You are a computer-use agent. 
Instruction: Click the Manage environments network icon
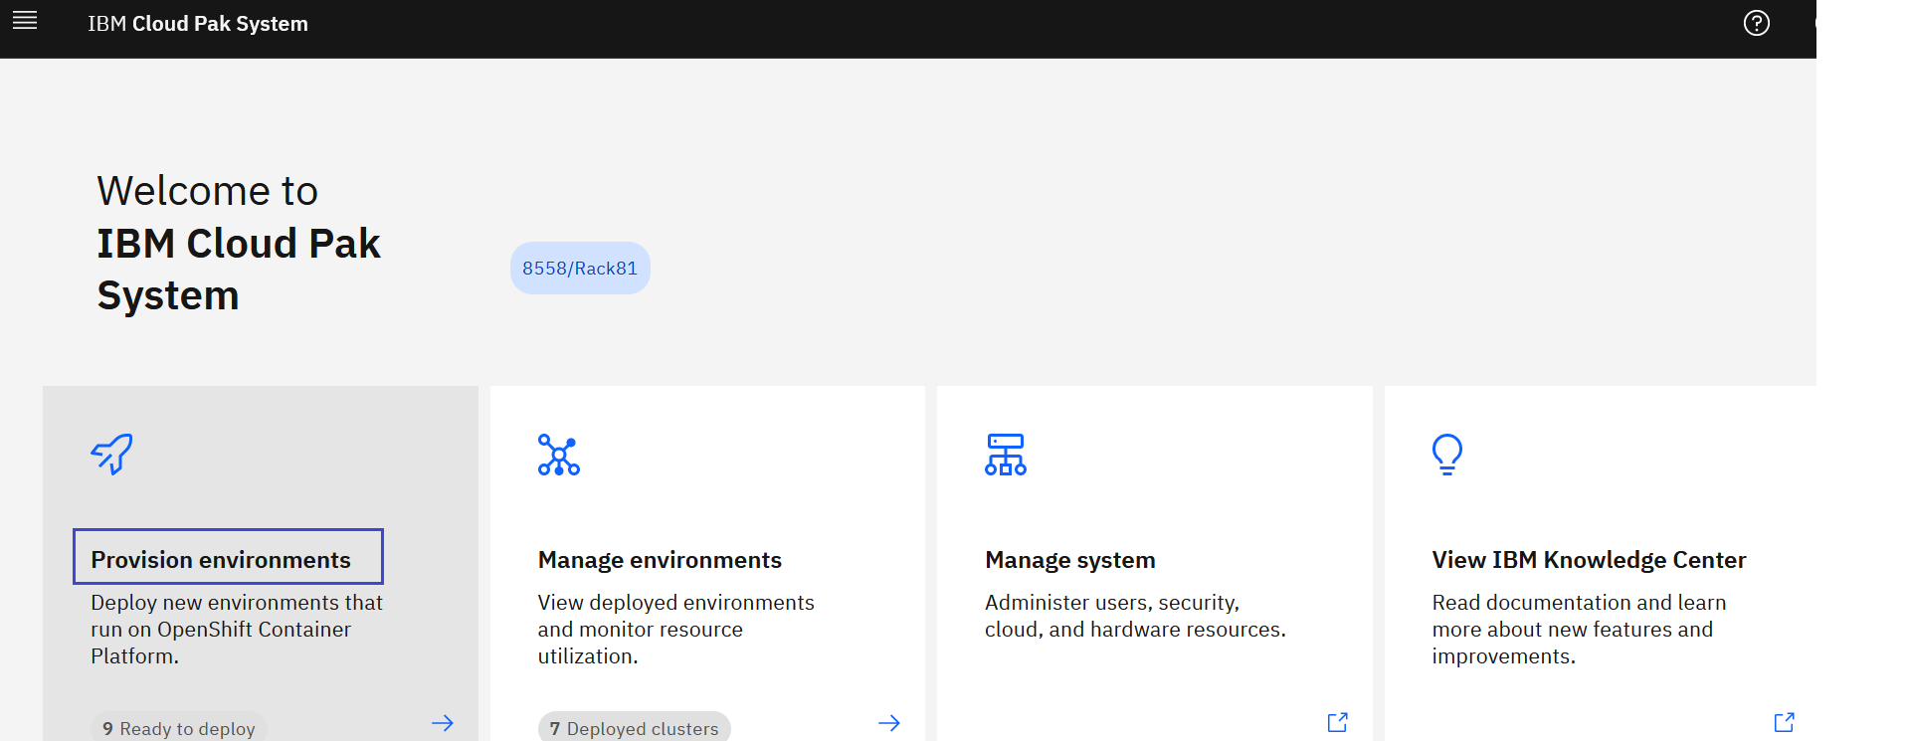[x=559, y=455]
